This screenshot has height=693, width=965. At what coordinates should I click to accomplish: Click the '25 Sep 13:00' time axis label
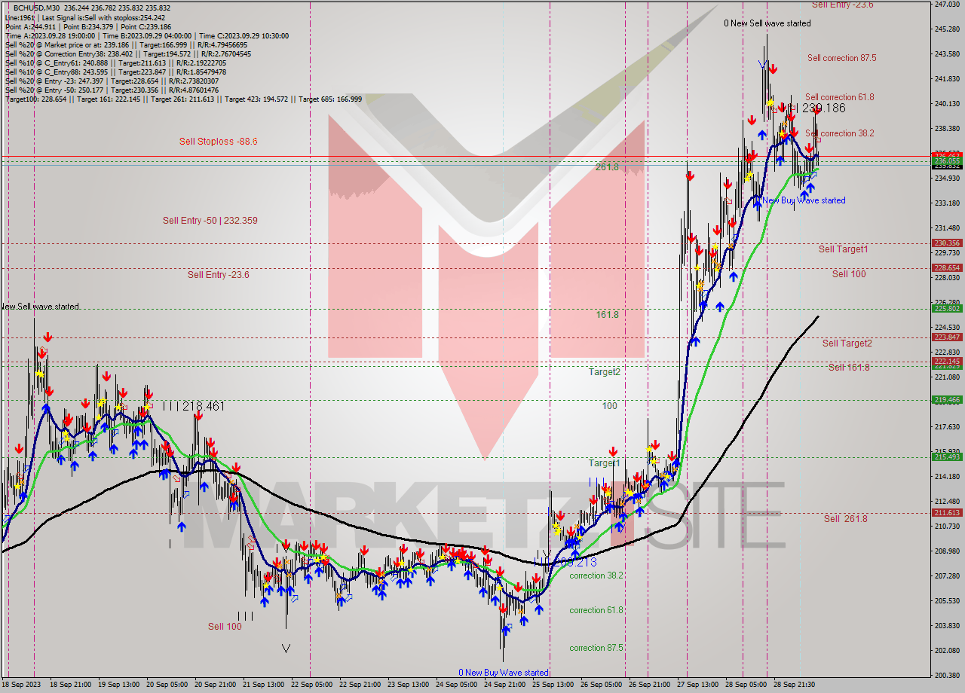[x=553, y=685]
